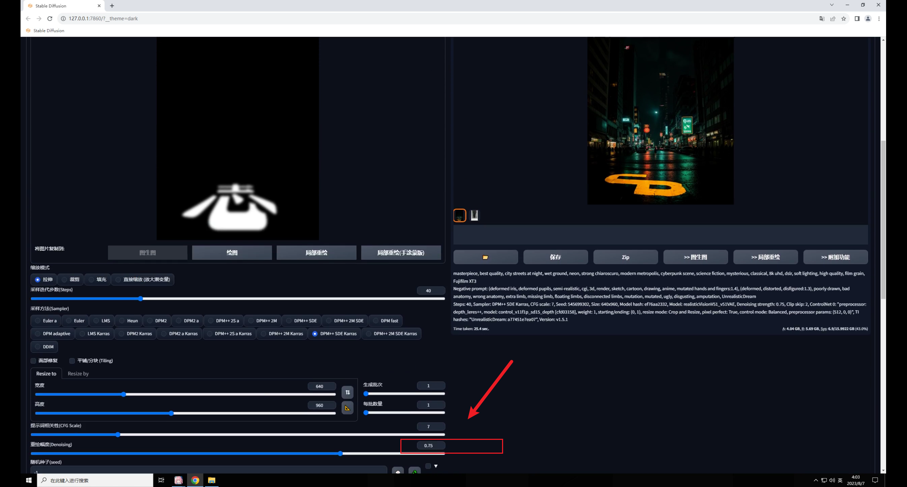This screenshot has width=907, height=487.
Task: Toggle the extra seed checkbox
Action: (428, 466)
